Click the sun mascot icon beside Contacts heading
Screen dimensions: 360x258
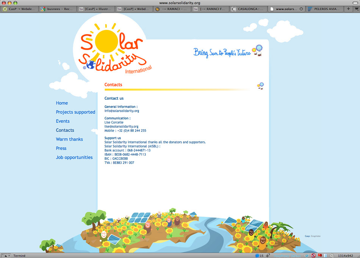[260, 86]
